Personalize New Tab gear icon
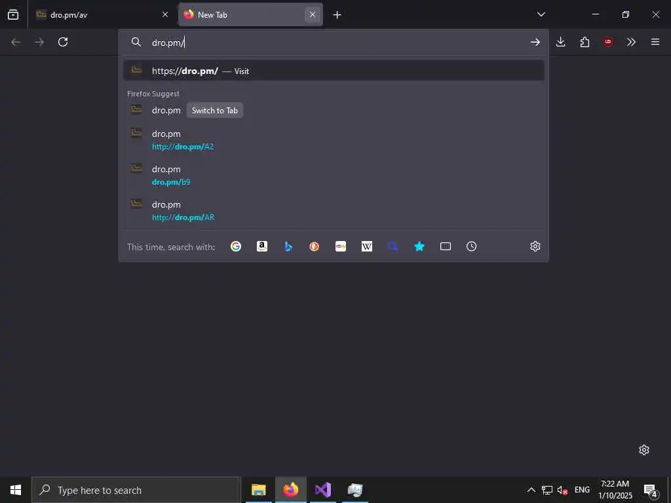 click(x=644, y=450)
